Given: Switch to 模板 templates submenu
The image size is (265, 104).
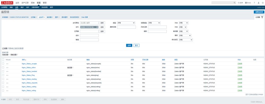Looking at the screenshot, I should coord(11,7).
